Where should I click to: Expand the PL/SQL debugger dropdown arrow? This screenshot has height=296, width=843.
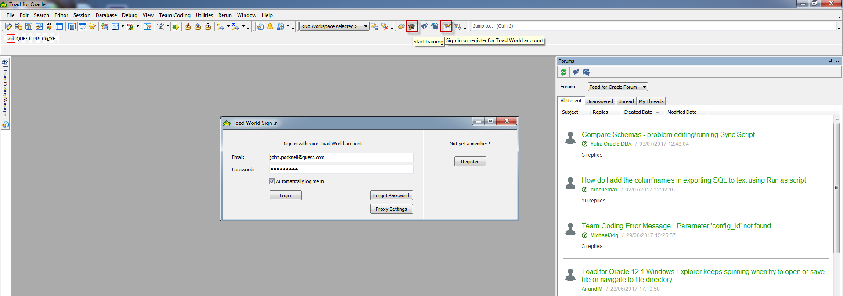click(168, 26)
